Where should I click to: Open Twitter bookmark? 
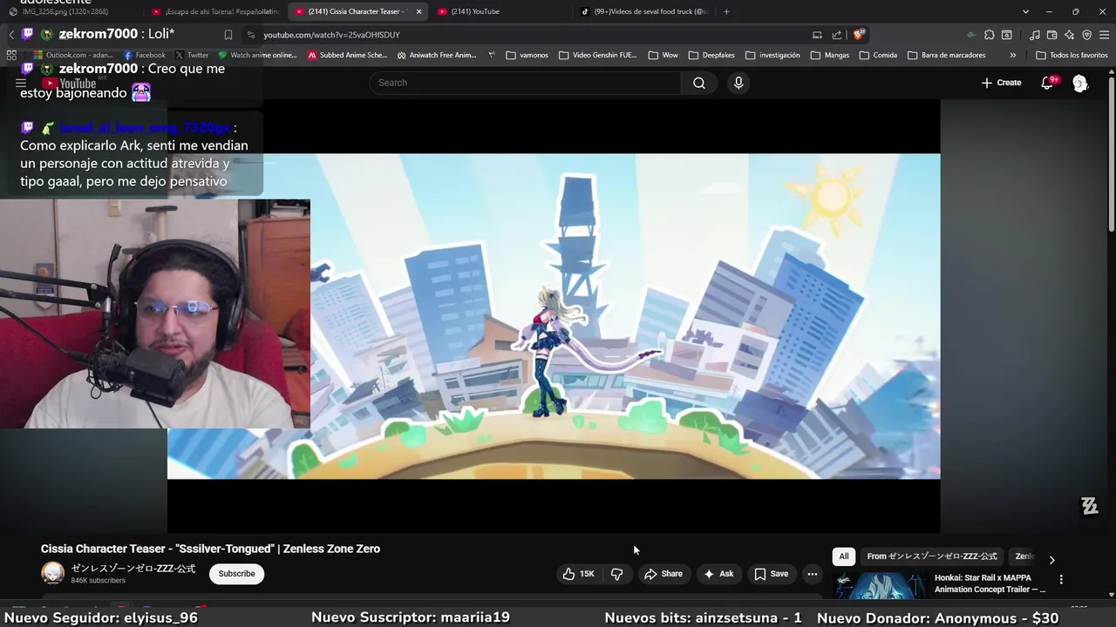(x=192, y=55)
